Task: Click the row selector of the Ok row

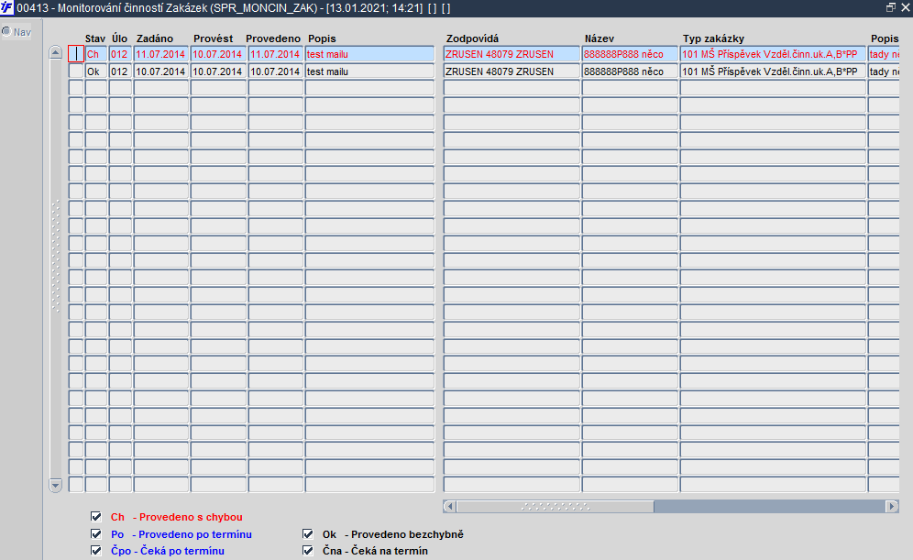Action: (x=76, y=71)
